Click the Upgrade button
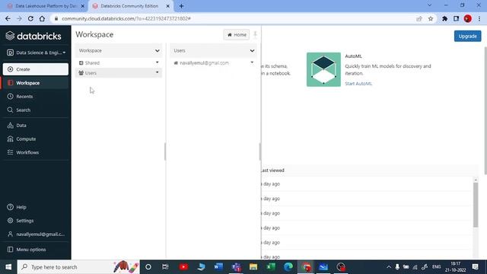The image size is (487, 274). (467, 36)
